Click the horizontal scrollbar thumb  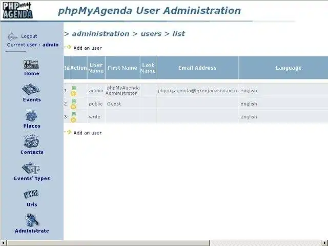108,243
